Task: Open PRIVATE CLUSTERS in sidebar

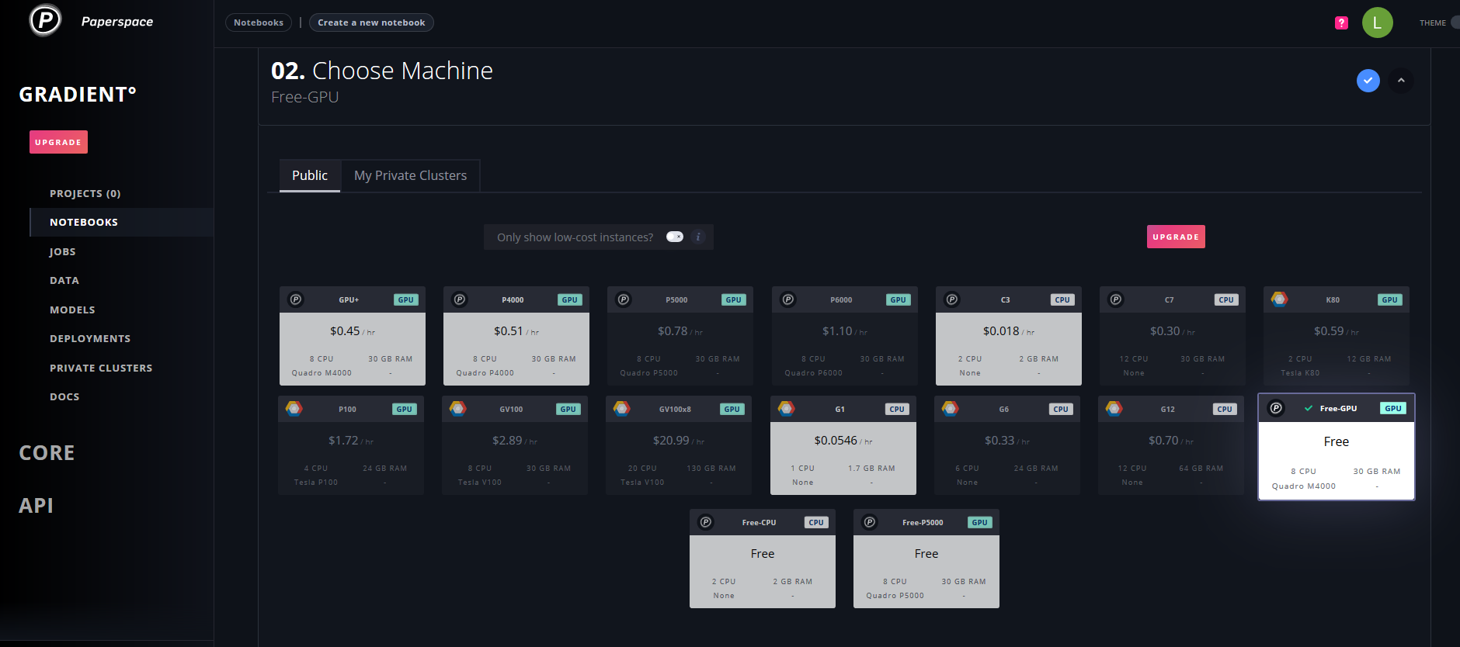Action: pyautogui.click(x=101, y=368)
